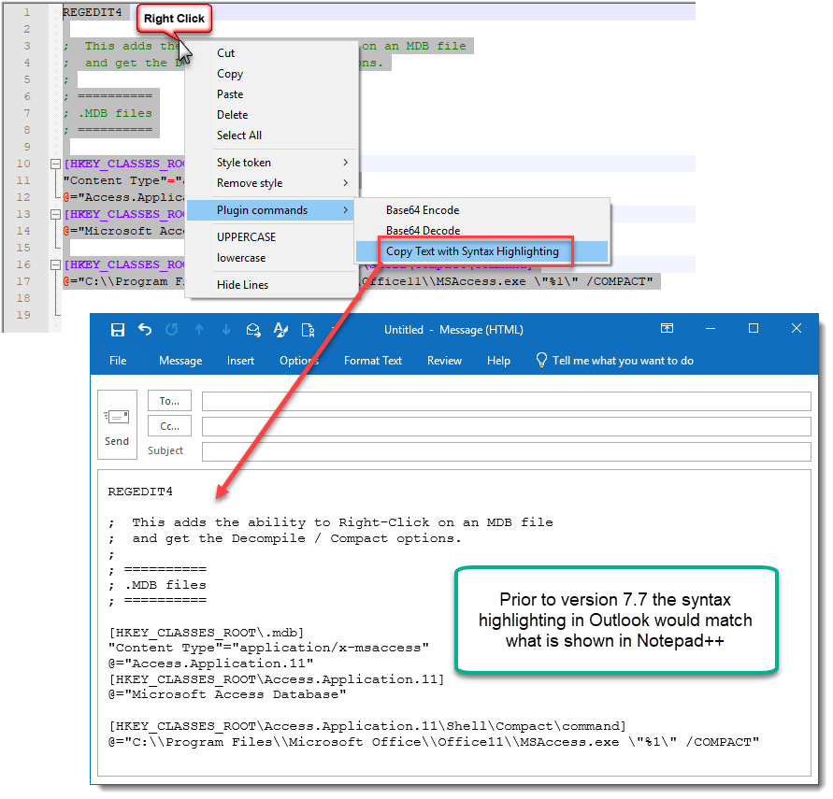
Task: Collapse the fold marker on line 13
Action: click(x=55, y=214)
